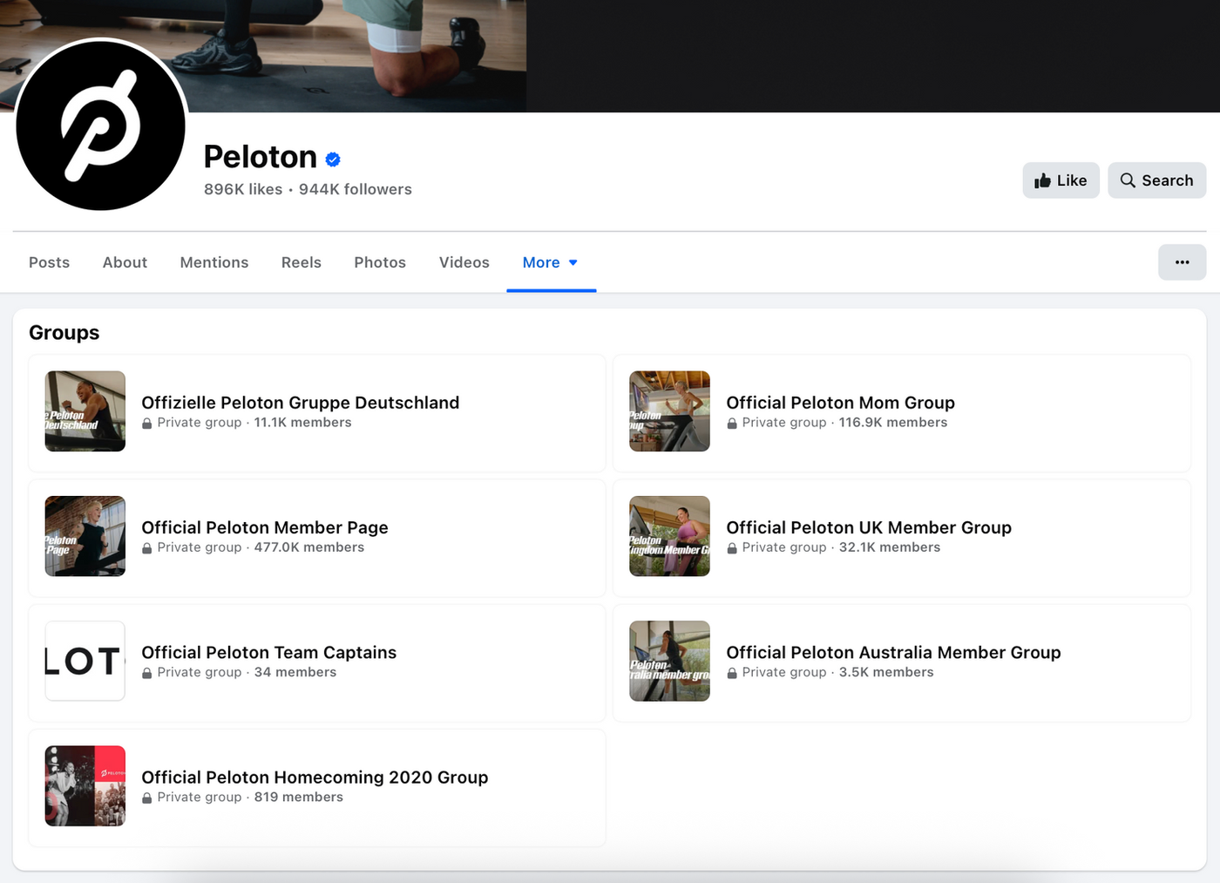Open the three-dots page options menu
Viewport: 1220px width, 883px height.
click(1182, 262)
